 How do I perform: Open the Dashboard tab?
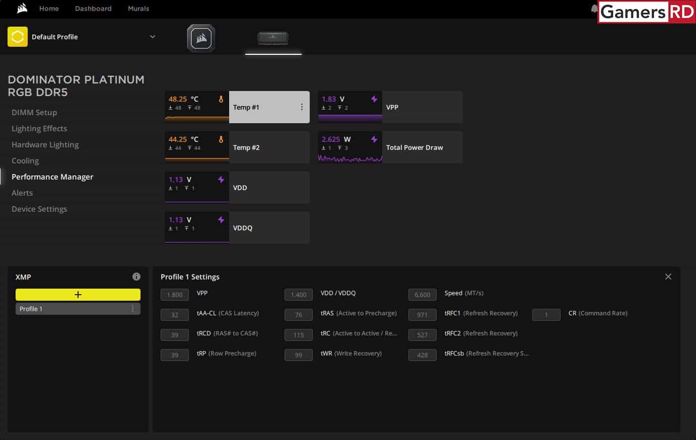point(93,9)
